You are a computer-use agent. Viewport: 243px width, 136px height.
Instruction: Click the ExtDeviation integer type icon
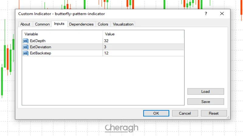point(26,47)
